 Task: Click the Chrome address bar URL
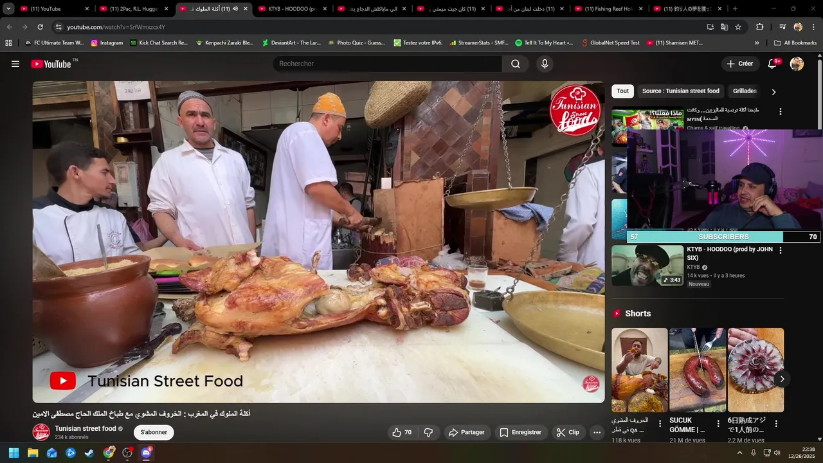(x=116, y=27)
